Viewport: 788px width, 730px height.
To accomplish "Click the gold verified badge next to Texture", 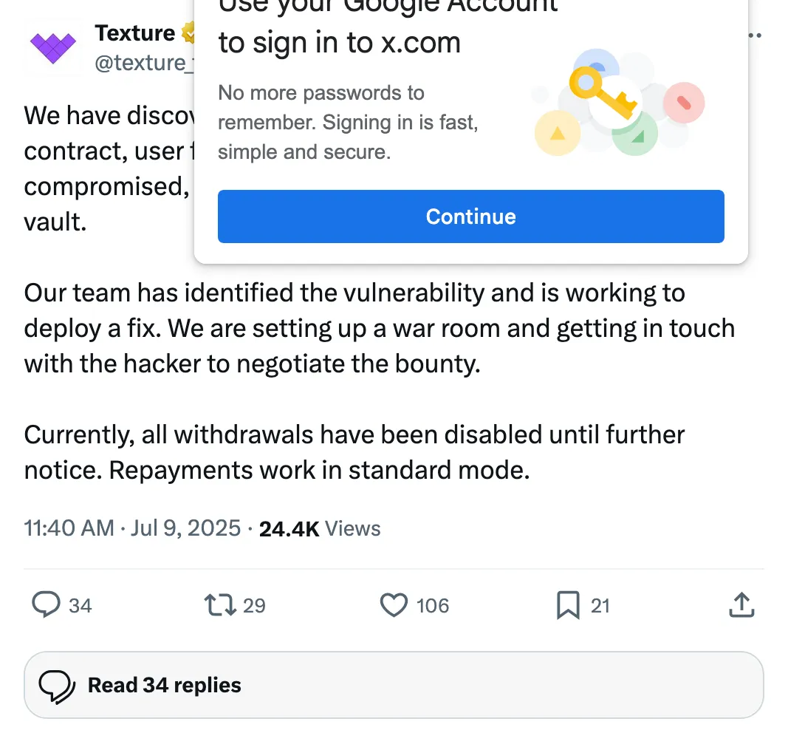I will [189, 33].
